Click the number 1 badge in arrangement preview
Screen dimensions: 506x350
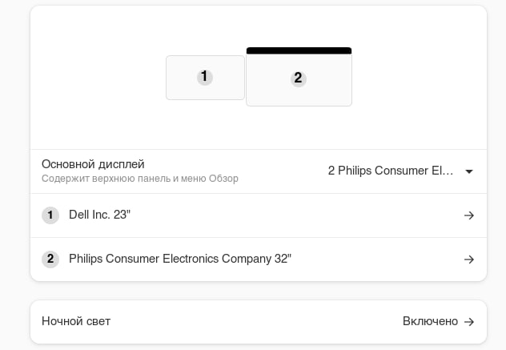pos(205,77)
